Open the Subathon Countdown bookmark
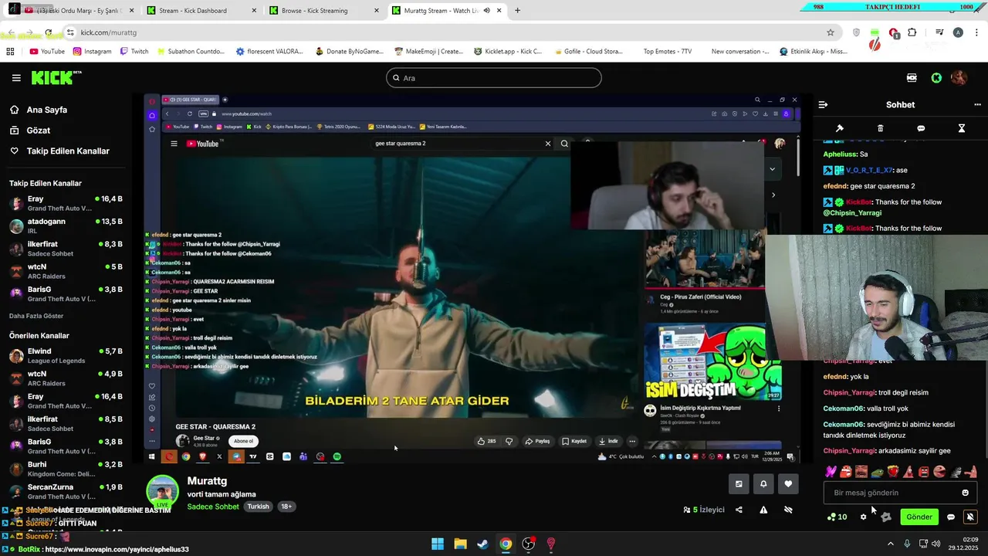This screenshot has width=988, height=556. point(190,52)
